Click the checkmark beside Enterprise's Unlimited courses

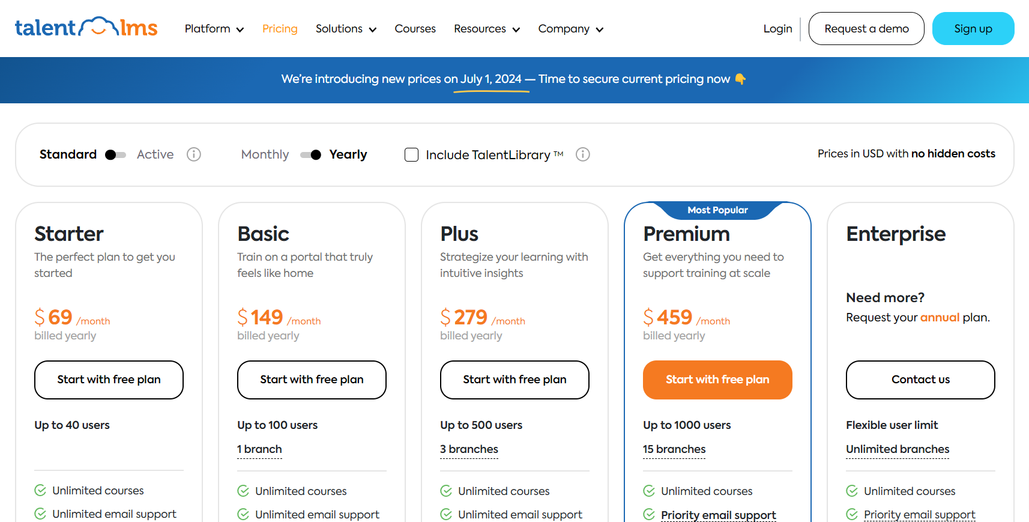852,491
